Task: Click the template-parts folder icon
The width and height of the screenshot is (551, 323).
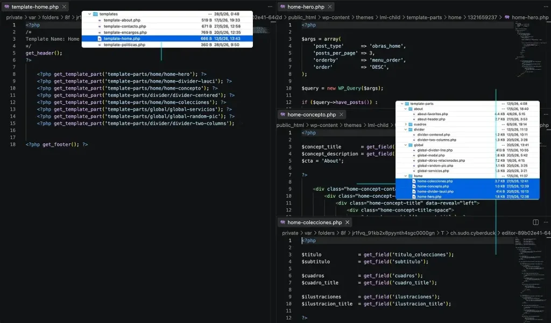Action: pos(407,104)
